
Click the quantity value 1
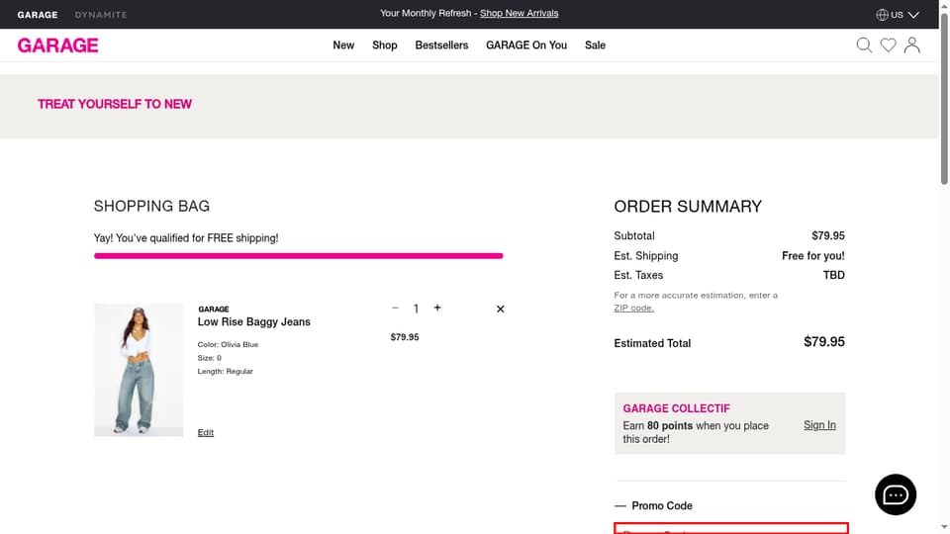coord(417,309)
